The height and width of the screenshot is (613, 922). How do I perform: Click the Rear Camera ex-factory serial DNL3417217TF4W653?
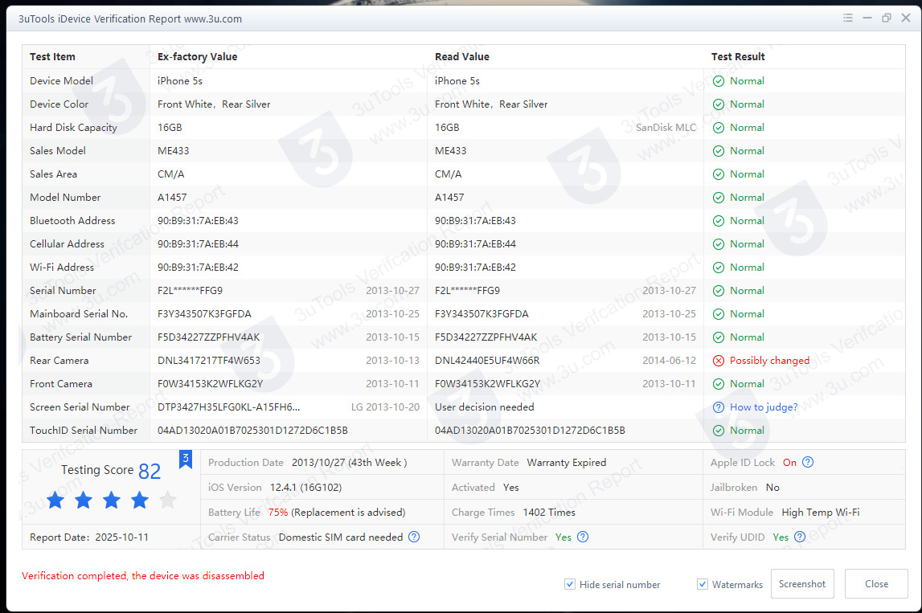click(x=208, y=360)
